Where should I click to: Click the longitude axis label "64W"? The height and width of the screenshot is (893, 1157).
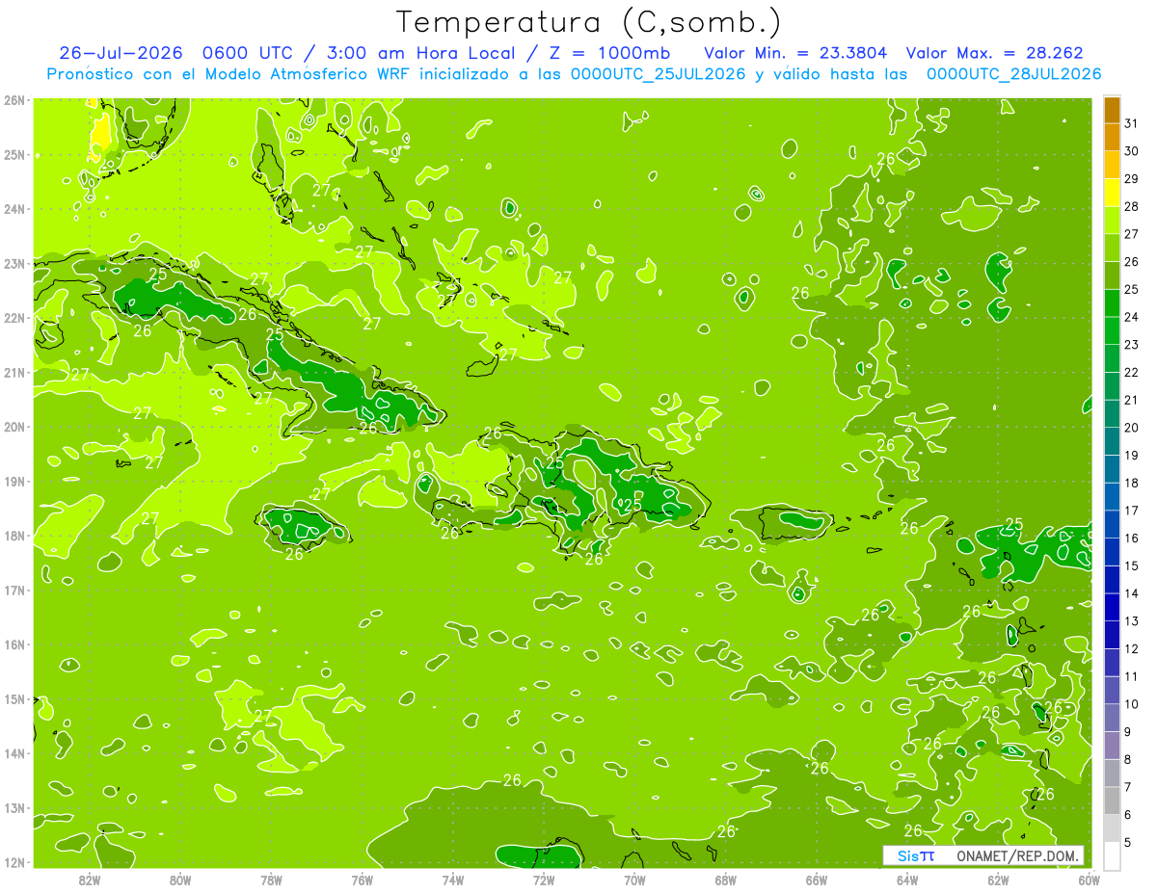point(907,880)
